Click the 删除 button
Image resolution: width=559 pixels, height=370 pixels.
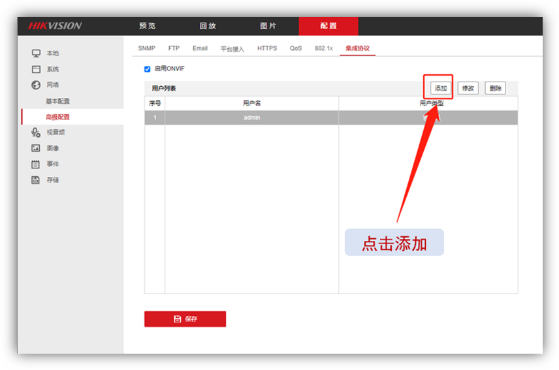(495, 88)
